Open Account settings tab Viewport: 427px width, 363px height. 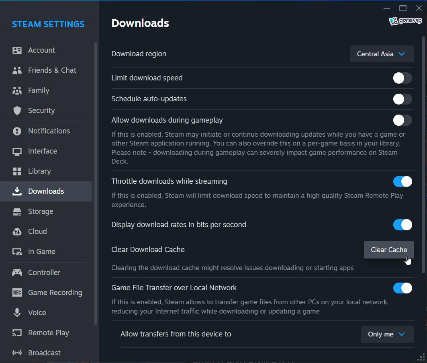coord(46,50)
